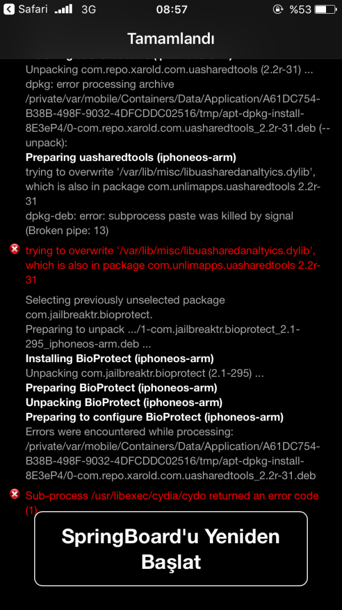Click the 'Preparing uasharedtools (iphoneos-arm)' line
This screenshot has width=342, height=610.
[131, 157]
